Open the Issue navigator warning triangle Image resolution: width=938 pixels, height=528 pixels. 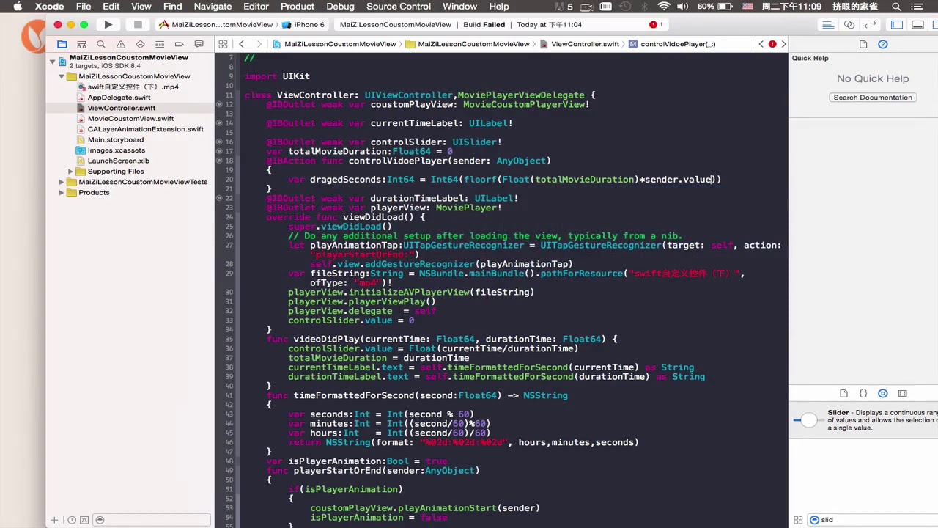[x=121, y=44]
